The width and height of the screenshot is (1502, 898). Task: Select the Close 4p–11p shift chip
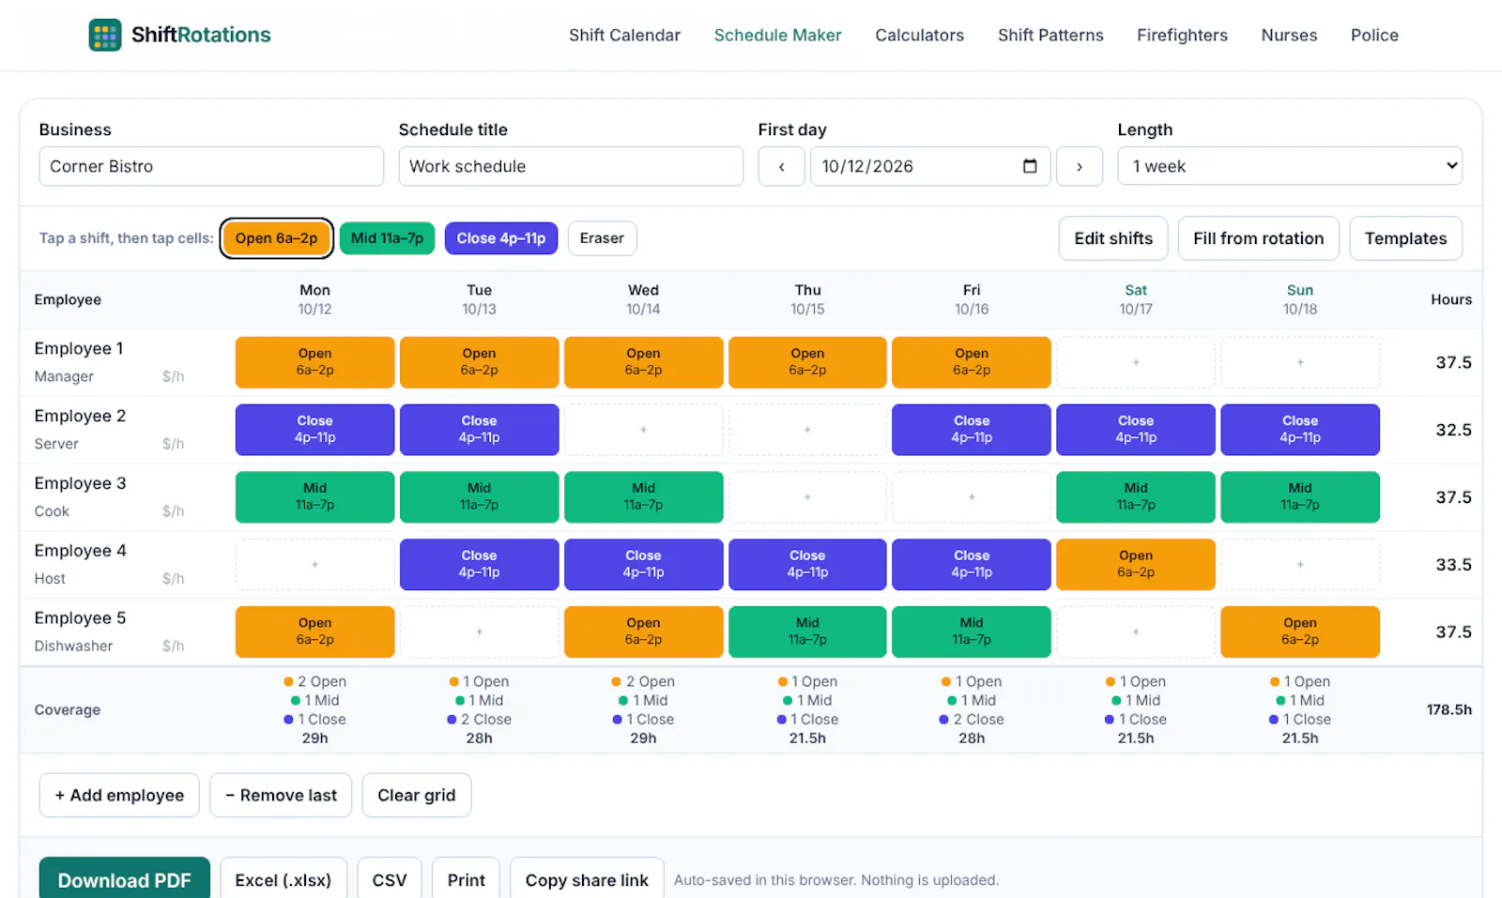click(x=501, y=238)
